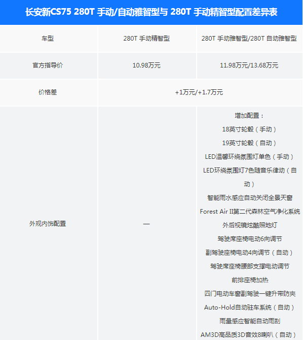Click 280T 手动雅智型/280T 自动雅智型 header cell
The height and width of the screenshot is (340, 303).
[x=249, y=39]
